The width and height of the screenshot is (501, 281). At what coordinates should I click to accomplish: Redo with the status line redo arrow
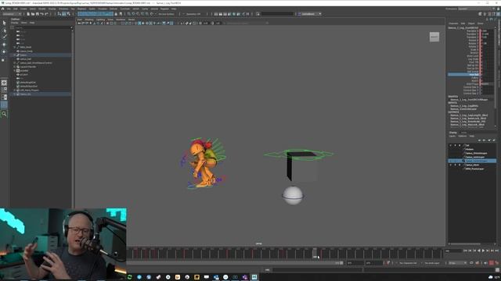[x=46, y=14]
